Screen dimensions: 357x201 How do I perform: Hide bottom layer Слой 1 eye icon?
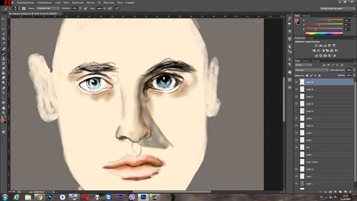tap(296, 184)
